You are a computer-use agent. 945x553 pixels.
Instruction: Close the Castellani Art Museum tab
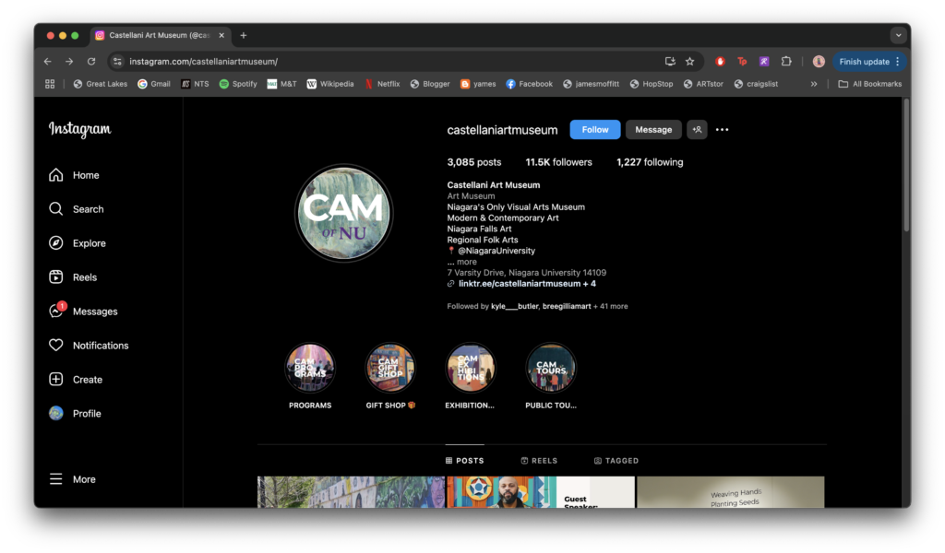(221, 36)
